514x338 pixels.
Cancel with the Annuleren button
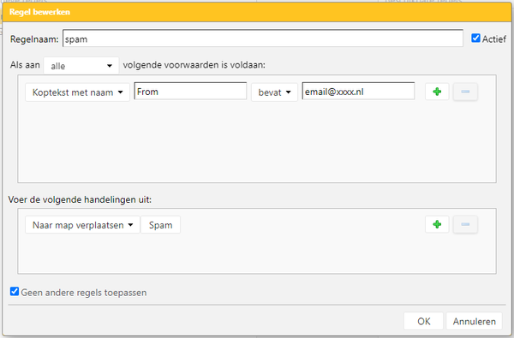tap(474, 321)
